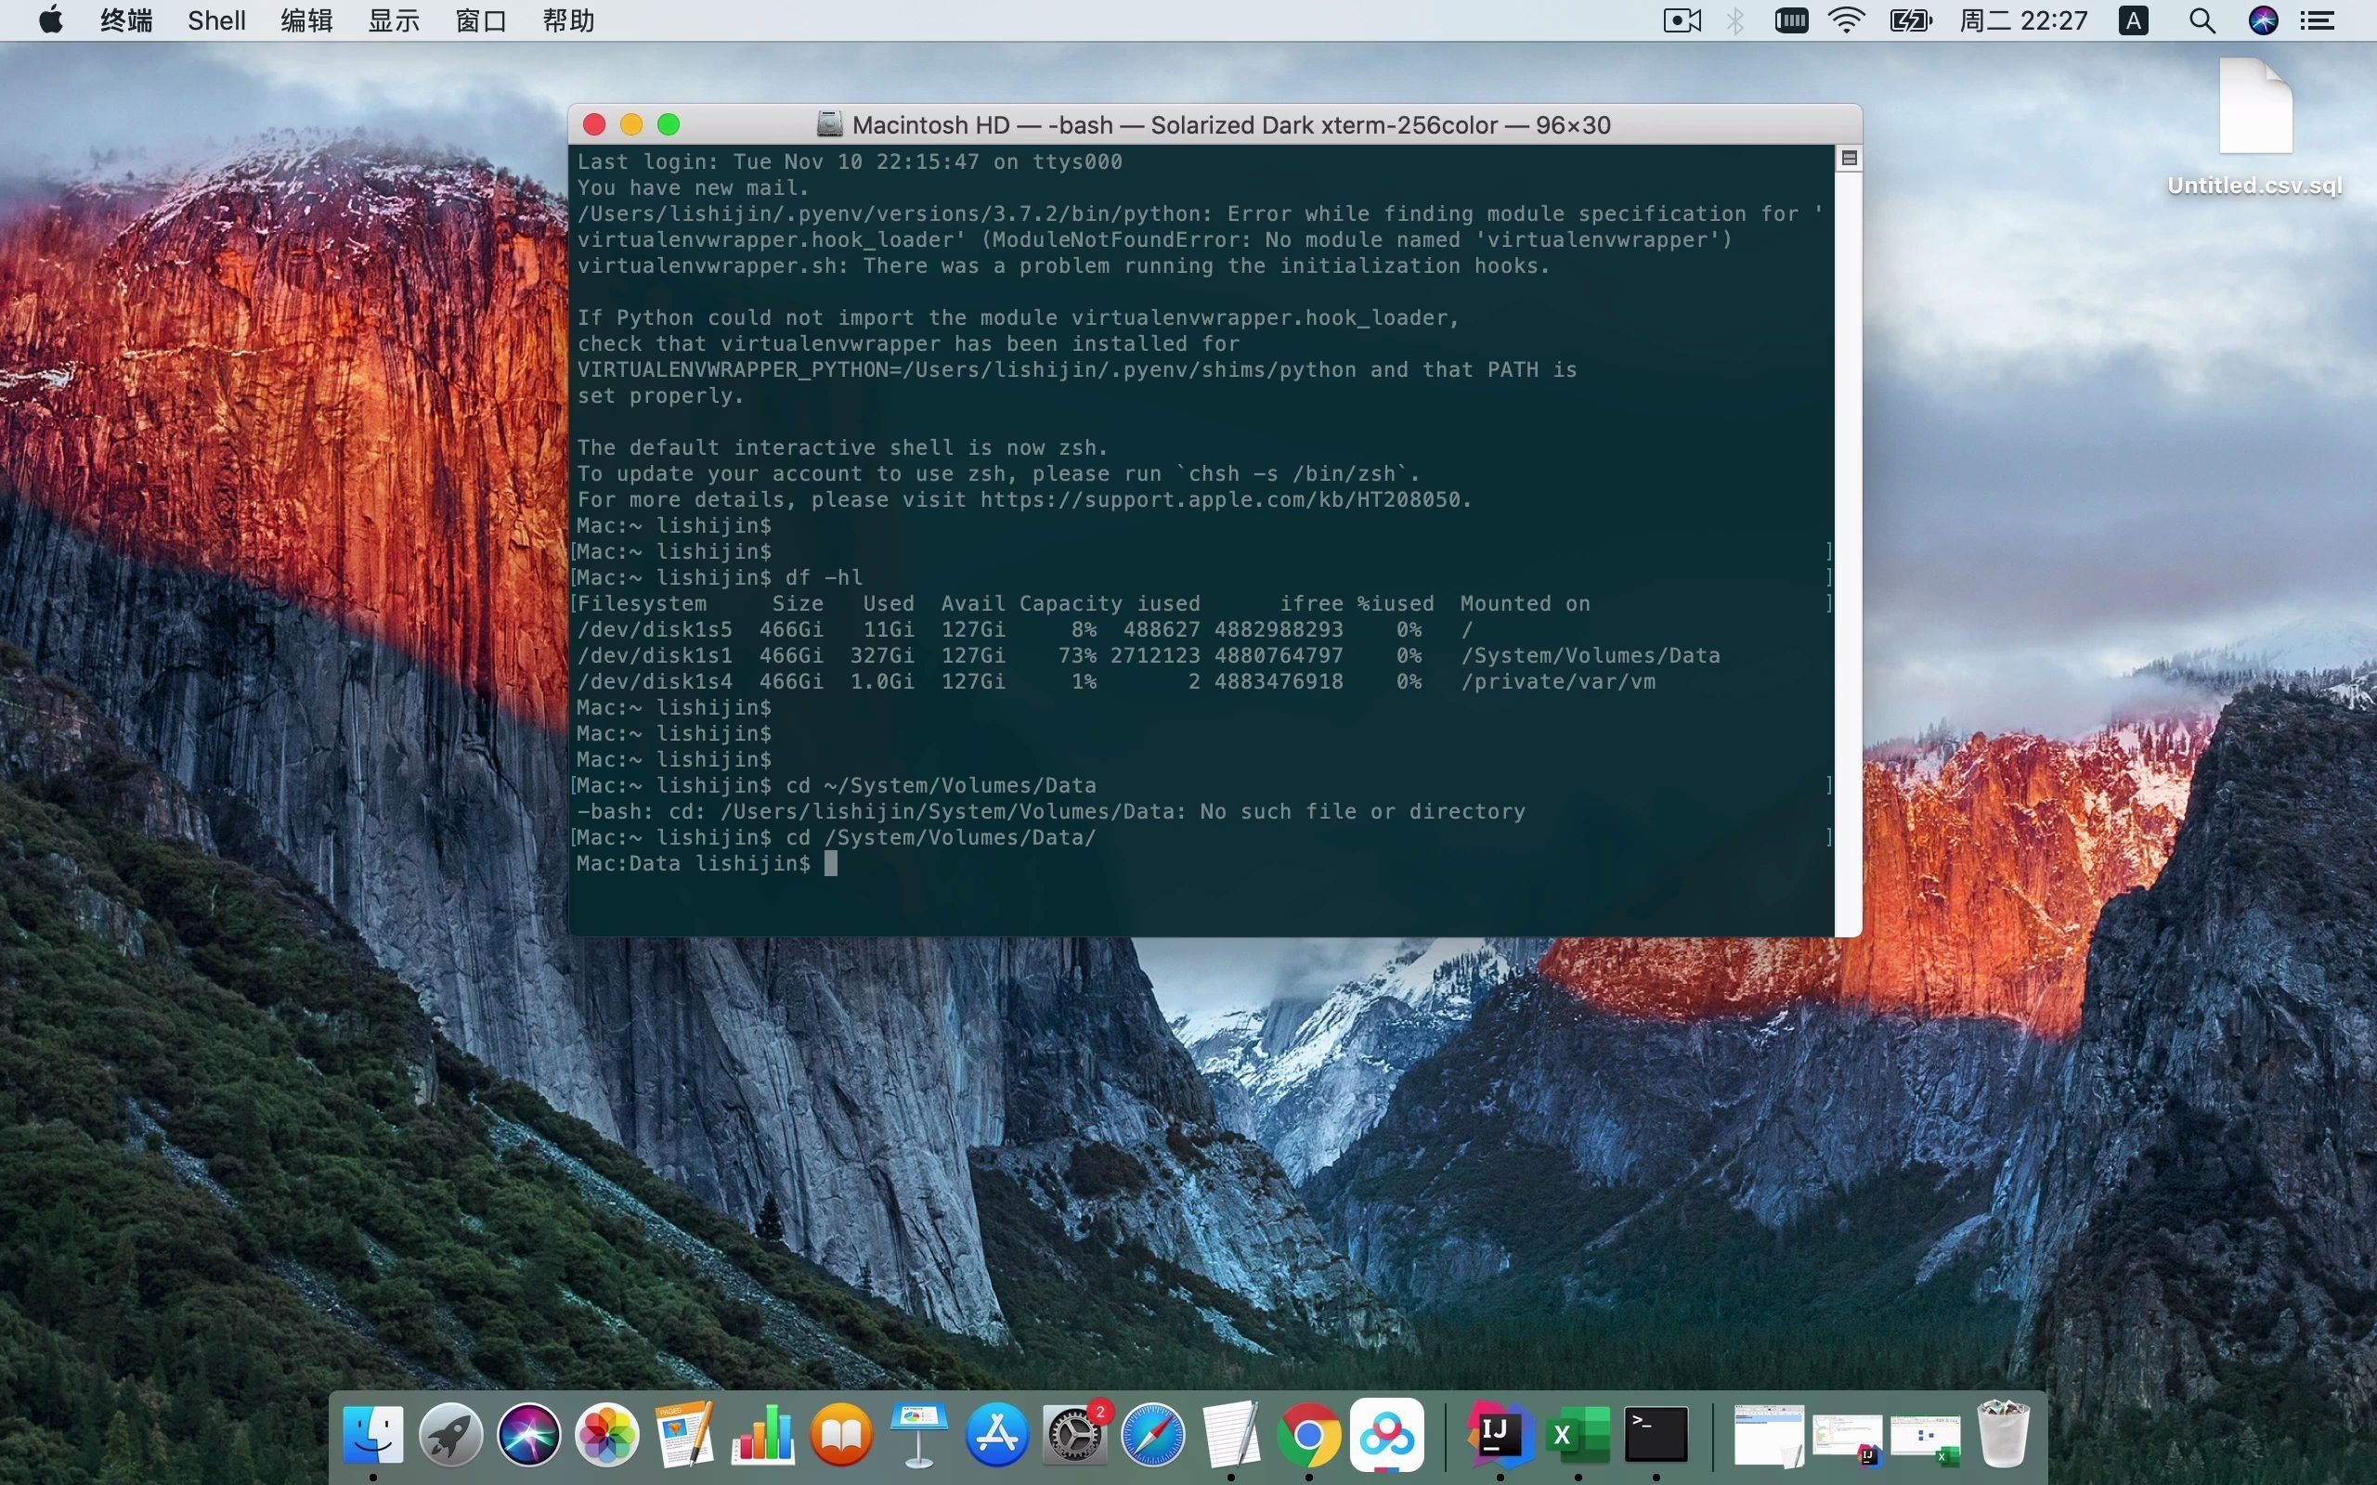The height and width of the screenshot is (1485, 2377).
Task: Click '/dev/disk1s4' in the filesystem table
Action: tap(655, 681)
